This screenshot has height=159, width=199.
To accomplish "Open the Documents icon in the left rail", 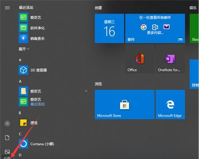I will [x=7, y=138].
